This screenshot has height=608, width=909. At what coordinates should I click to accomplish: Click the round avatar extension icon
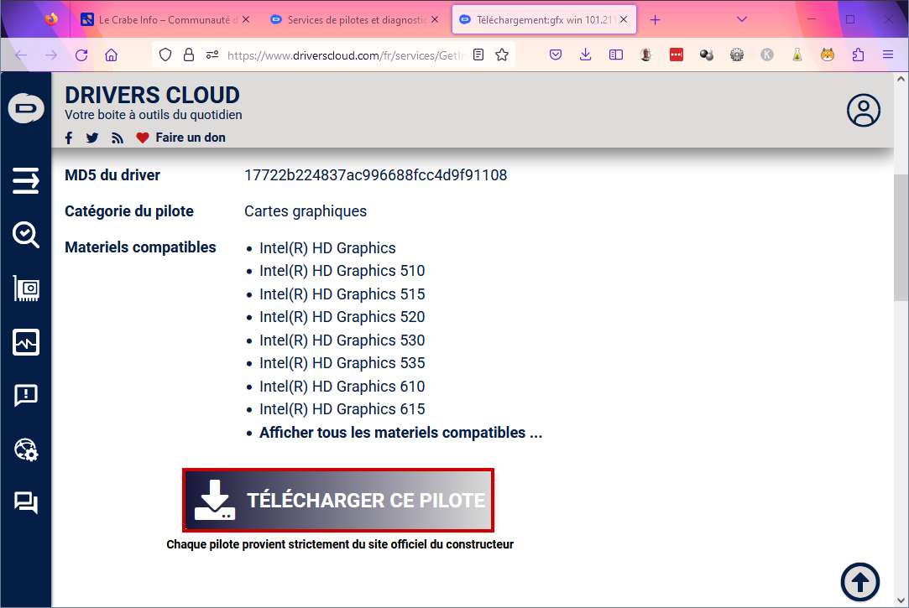click(x=645, y=55)
